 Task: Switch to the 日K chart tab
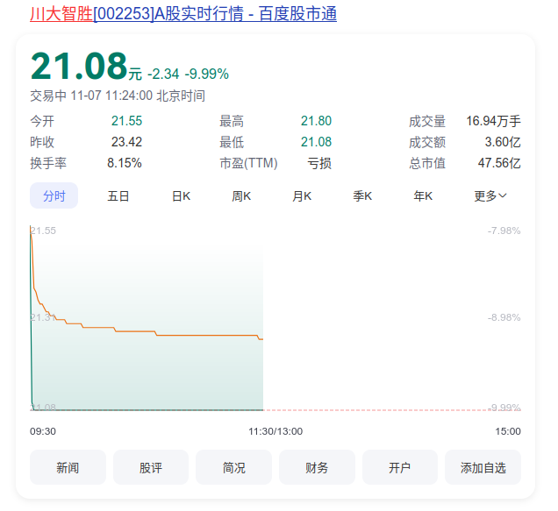pos(181,196)
